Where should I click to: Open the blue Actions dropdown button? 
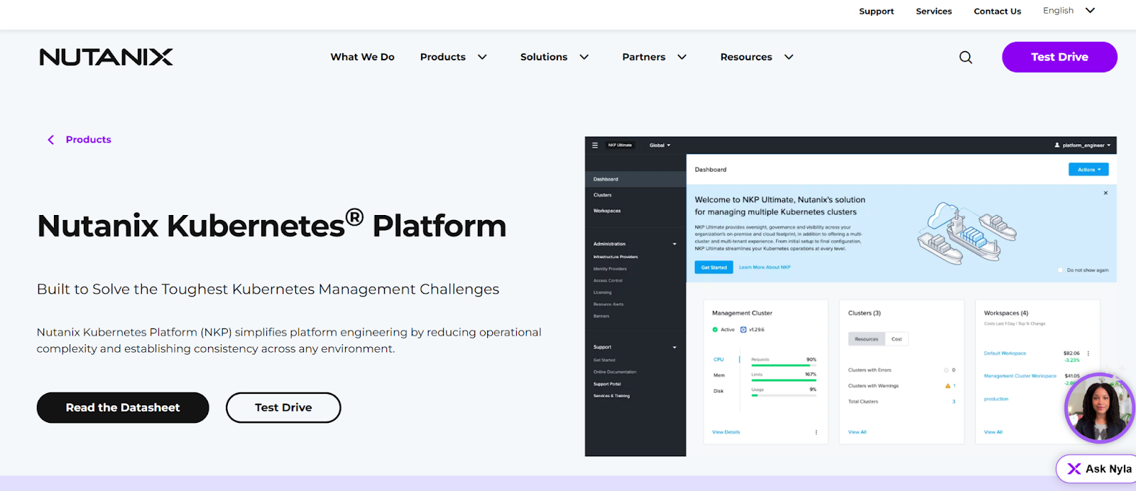1088,170
